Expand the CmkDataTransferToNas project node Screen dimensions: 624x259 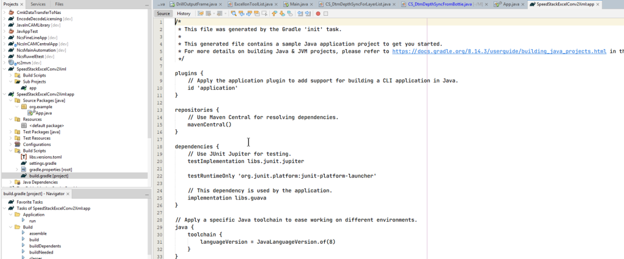[4, 12]
